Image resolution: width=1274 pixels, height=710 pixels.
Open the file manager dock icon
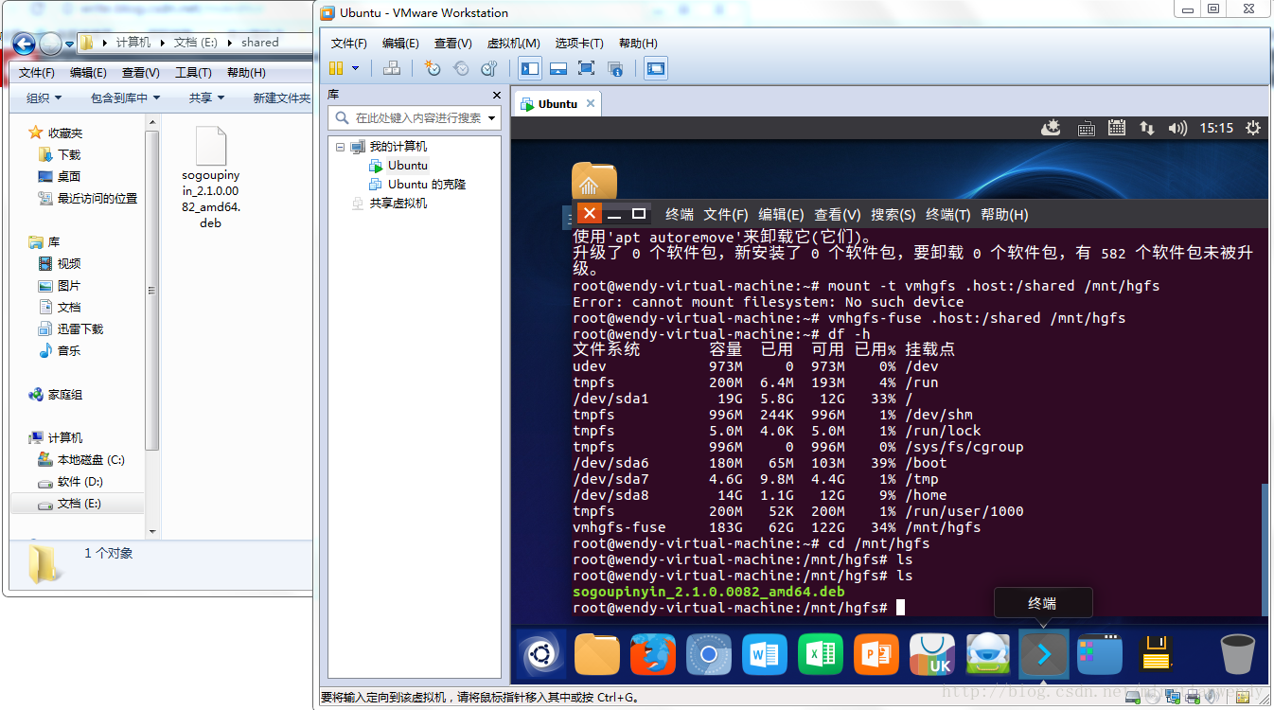click(597, 654)
